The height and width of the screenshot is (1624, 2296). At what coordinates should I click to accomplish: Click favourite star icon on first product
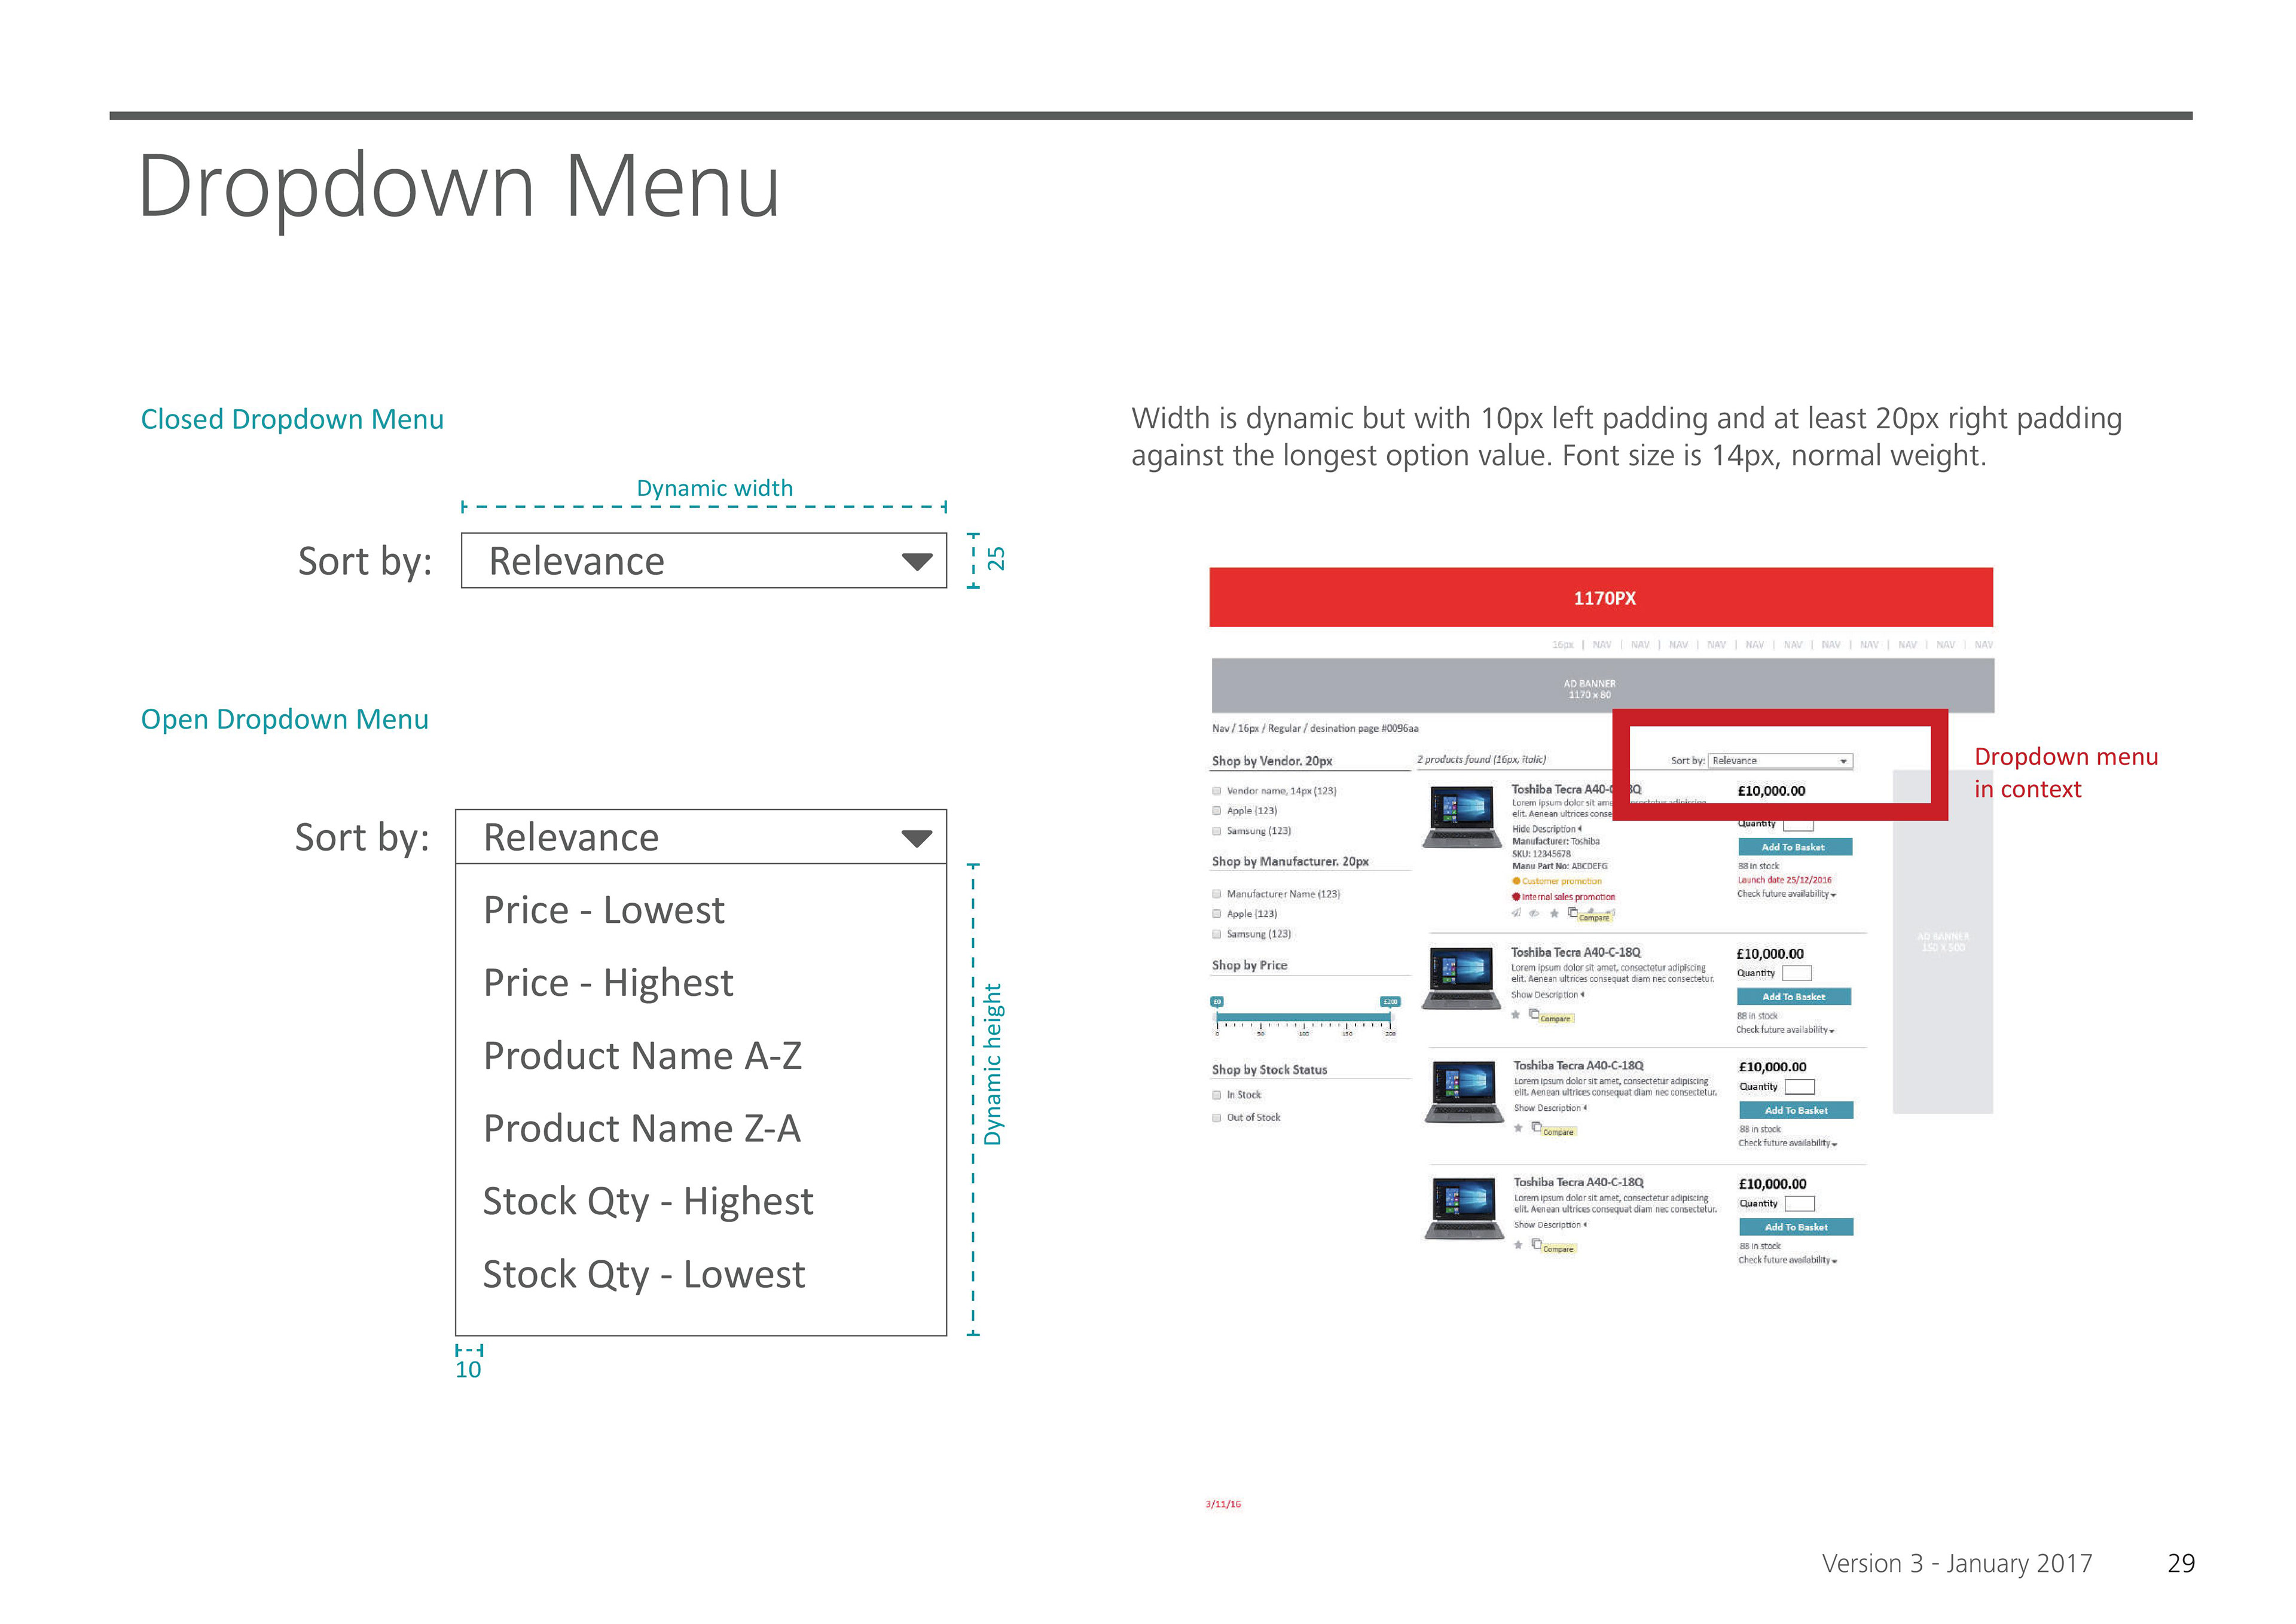coord(1554,913)
